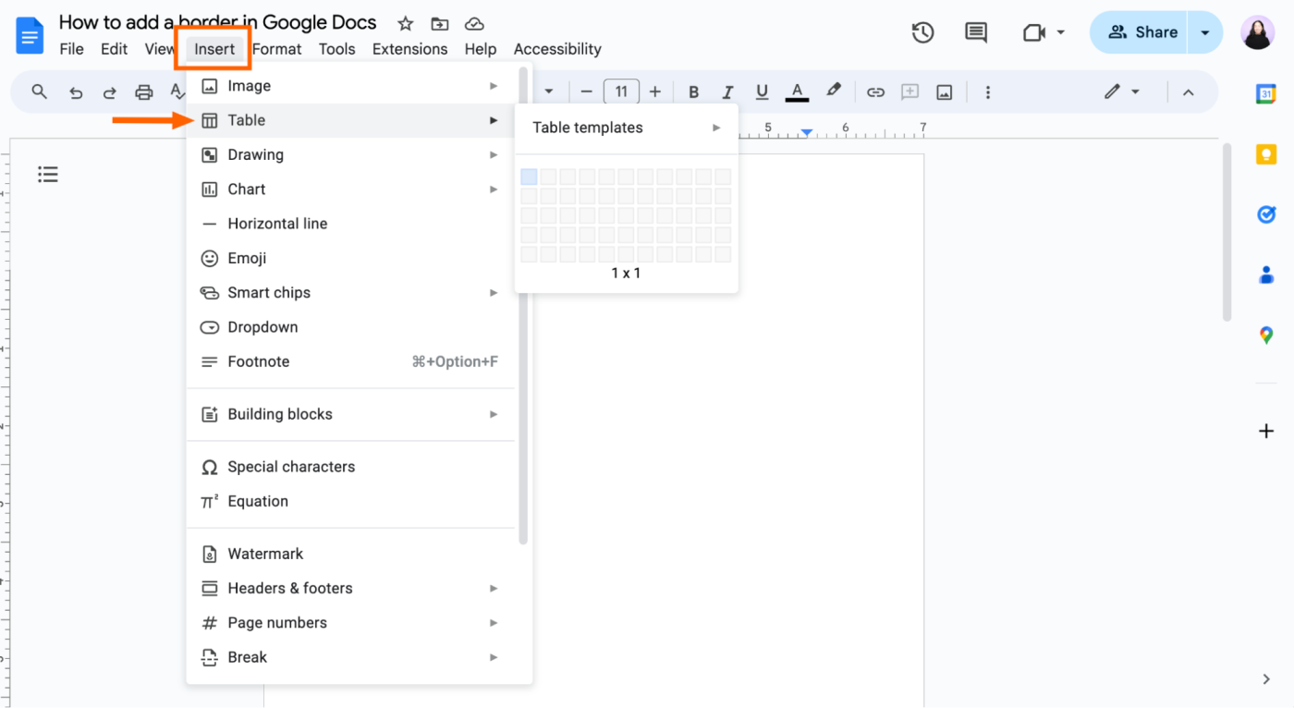1294x708 pixels.
Task: Redo the last undone action
Action: 110,92
